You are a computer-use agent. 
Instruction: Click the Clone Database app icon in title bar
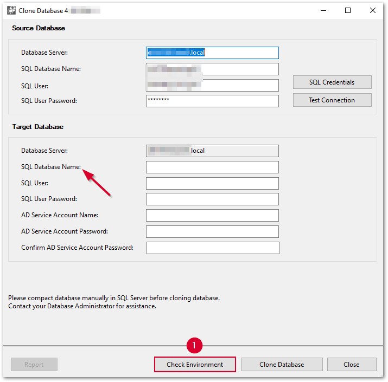tap(11, 11)
